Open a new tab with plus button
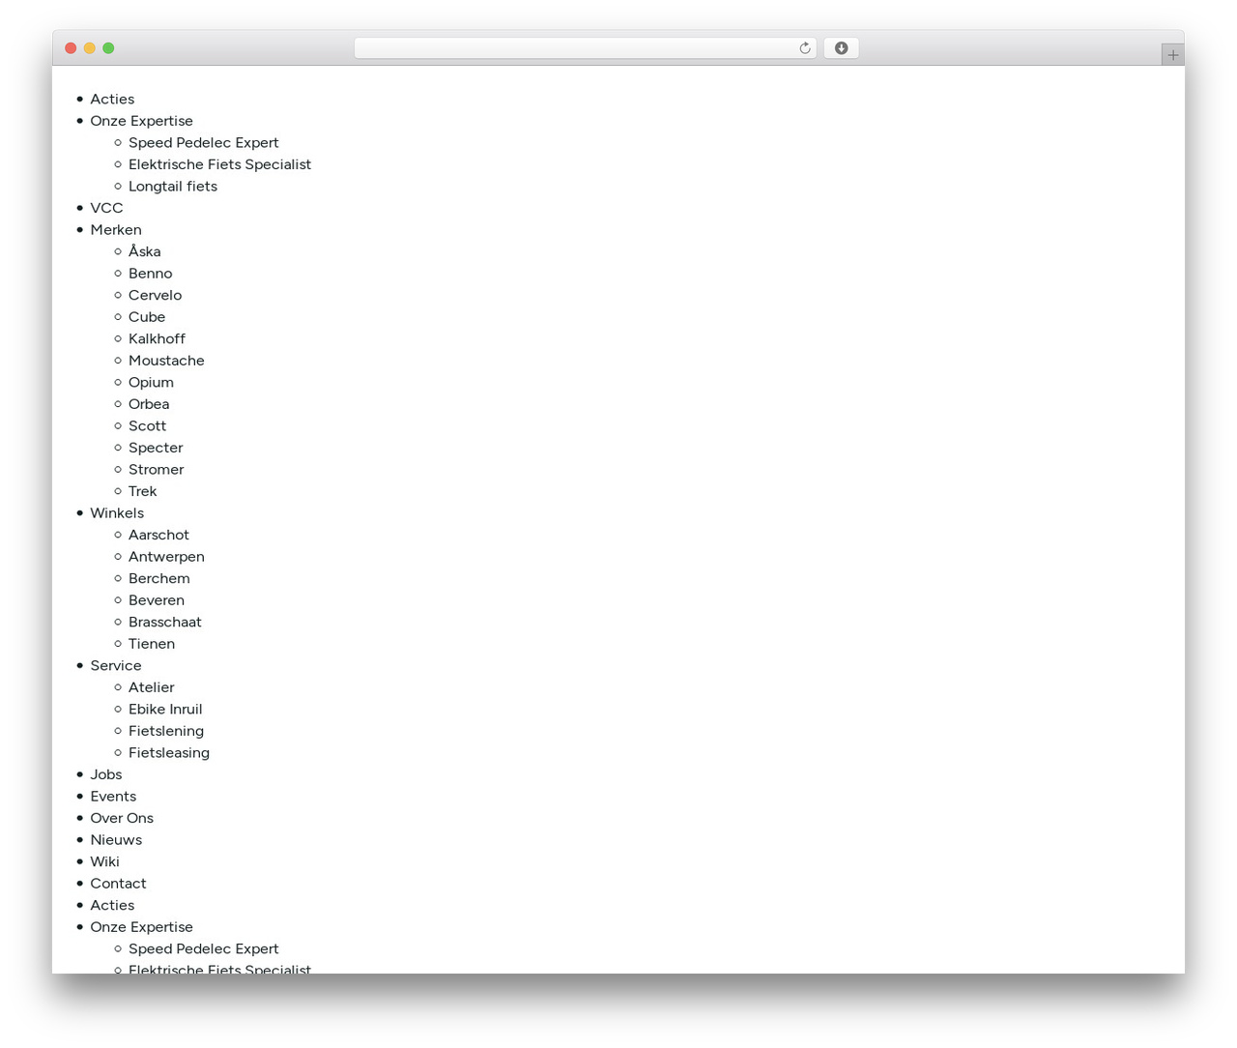Viewport: 1237px width, 1048px height. 1172,55
